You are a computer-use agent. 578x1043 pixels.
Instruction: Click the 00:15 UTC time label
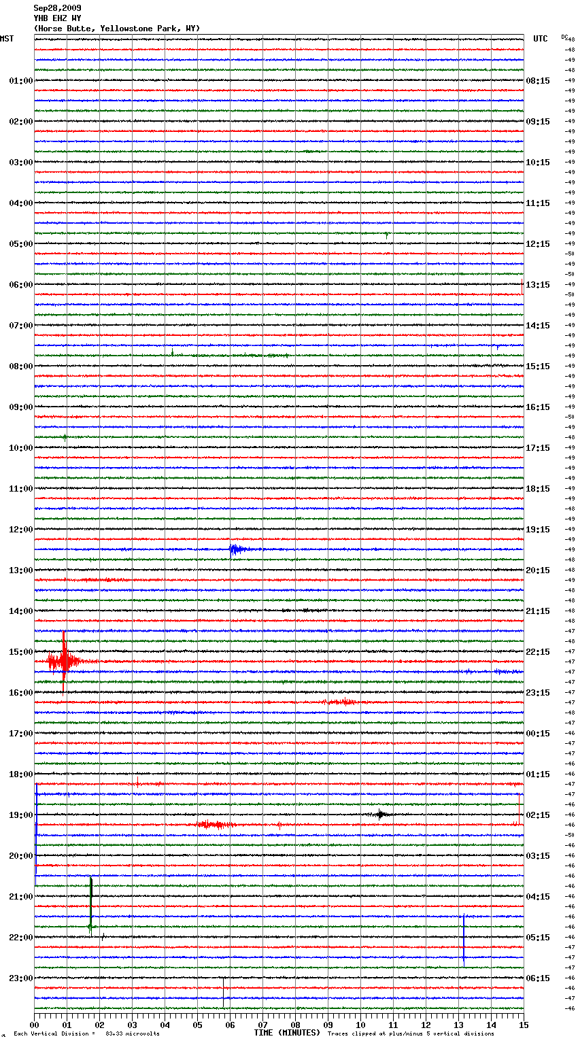click(538, 734)
